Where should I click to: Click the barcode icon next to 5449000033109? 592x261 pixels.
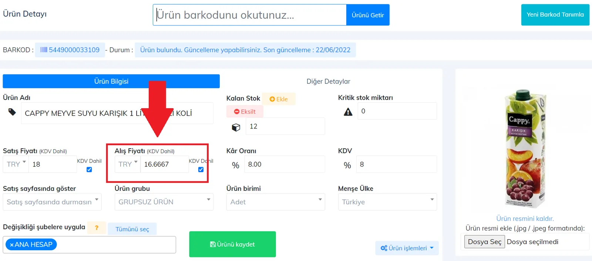44,50
